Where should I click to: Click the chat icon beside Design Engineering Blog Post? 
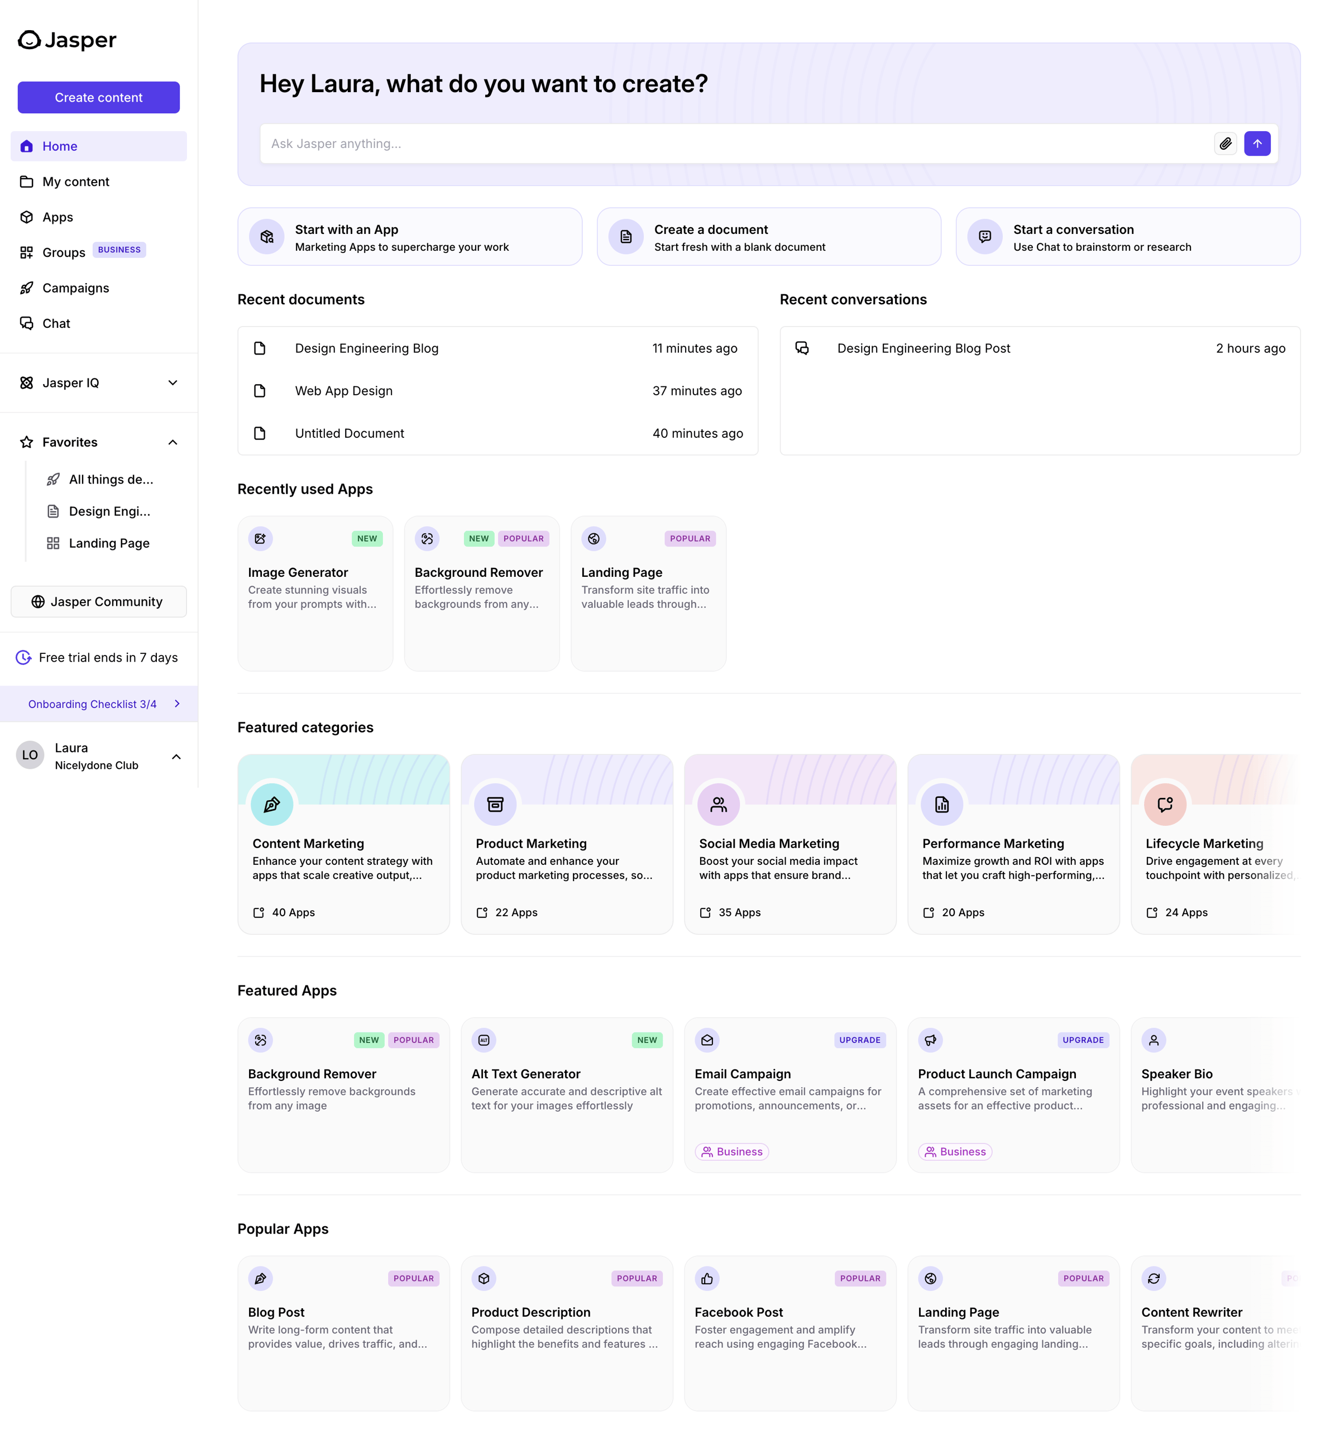[802, 348]
